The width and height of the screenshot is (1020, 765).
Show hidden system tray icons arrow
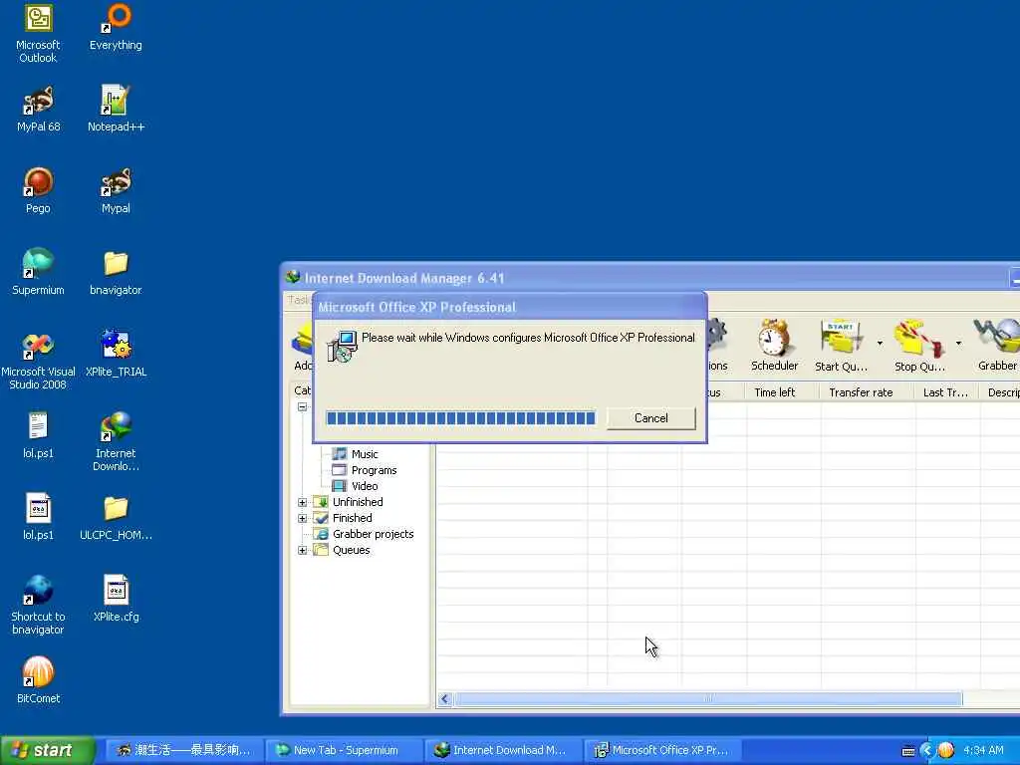tap(926, 751)
